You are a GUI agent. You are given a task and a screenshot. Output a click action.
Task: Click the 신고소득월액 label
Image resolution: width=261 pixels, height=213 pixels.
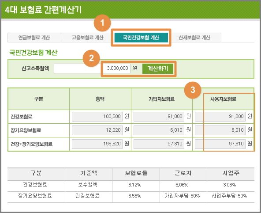pyautogui.click(x=35, y=68)
